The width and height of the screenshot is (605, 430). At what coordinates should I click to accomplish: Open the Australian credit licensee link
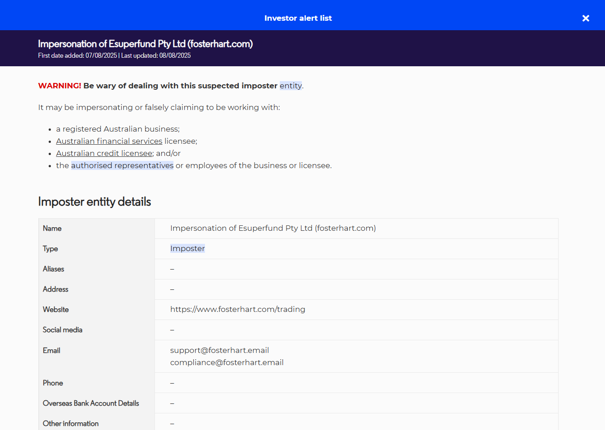click(x=104, y=153)
